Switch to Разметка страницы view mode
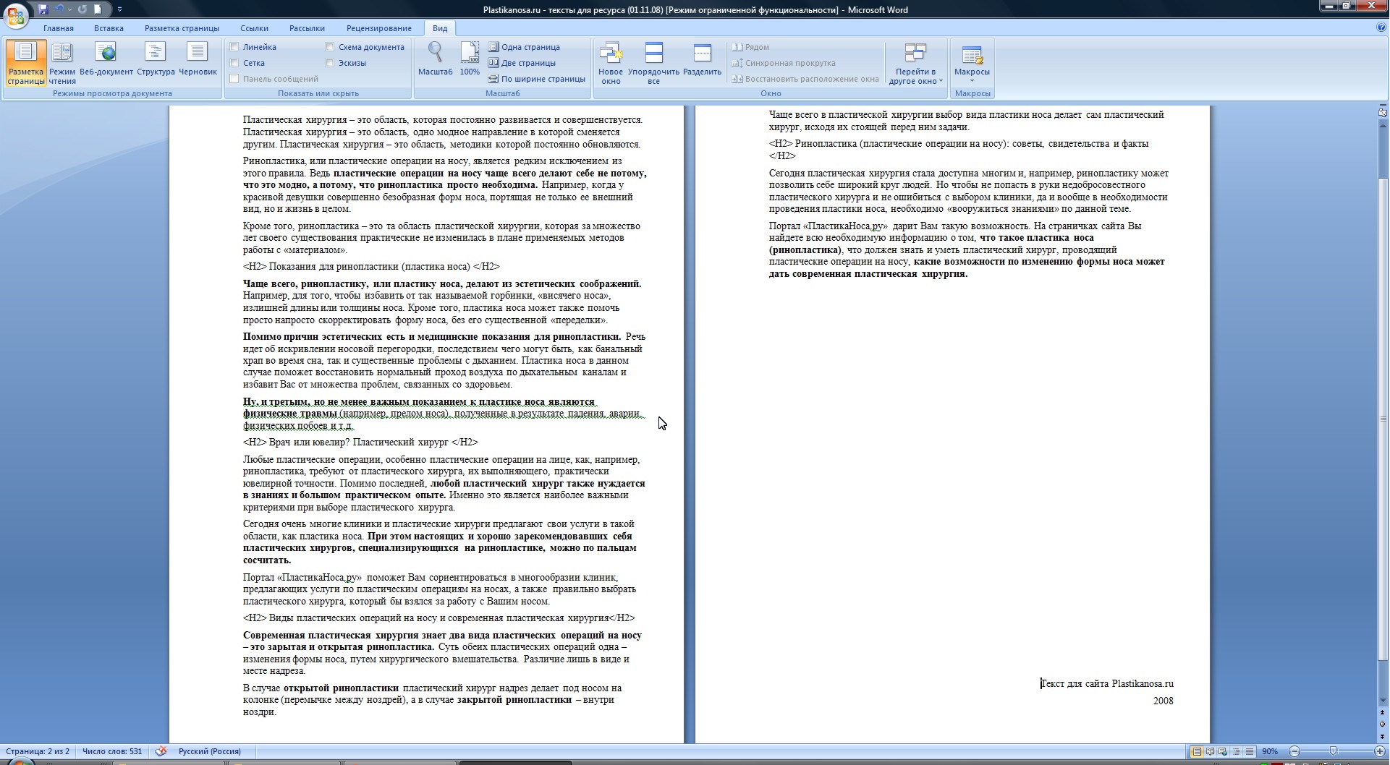1390x765 pixels. (x=26, y=63)
